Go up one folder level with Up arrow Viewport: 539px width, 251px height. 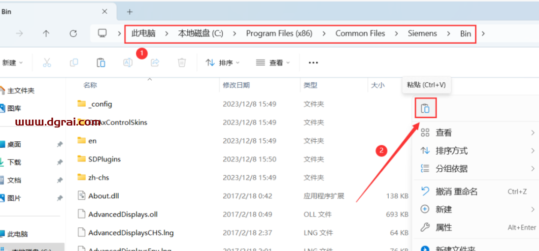[46, 33]
